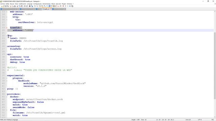This screenshot has height=121, width=216.
Task: Collapse the experimental block fold marker
Action: [6, 75]
